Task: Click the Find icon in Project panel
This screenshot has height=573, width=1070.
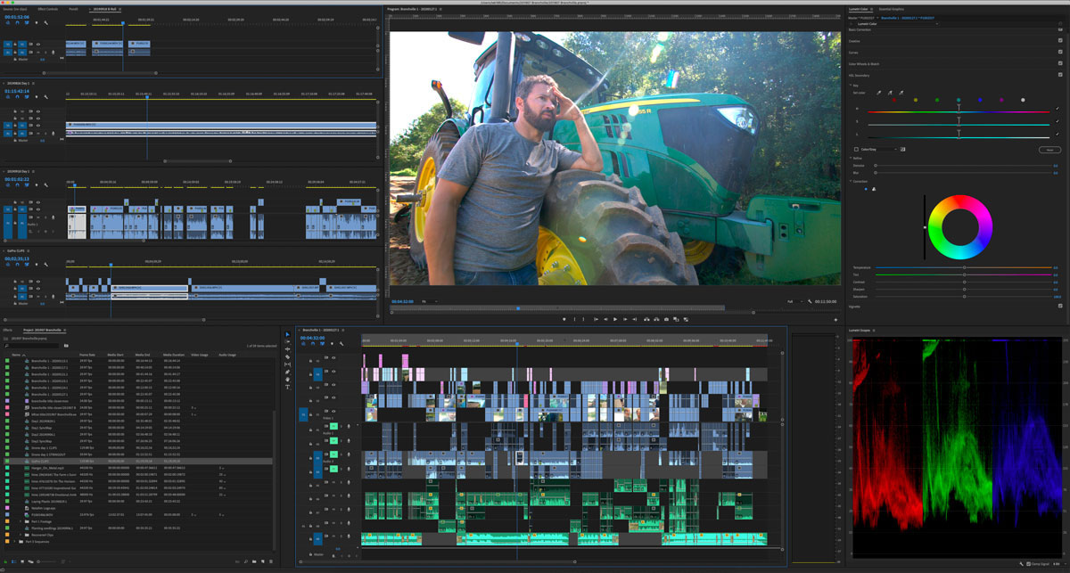Action: click(x=245, y=561)
